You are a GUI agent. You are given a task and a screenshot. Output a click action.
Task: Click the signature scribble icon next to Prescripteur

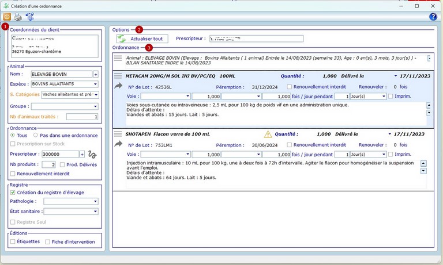point(92,155)
